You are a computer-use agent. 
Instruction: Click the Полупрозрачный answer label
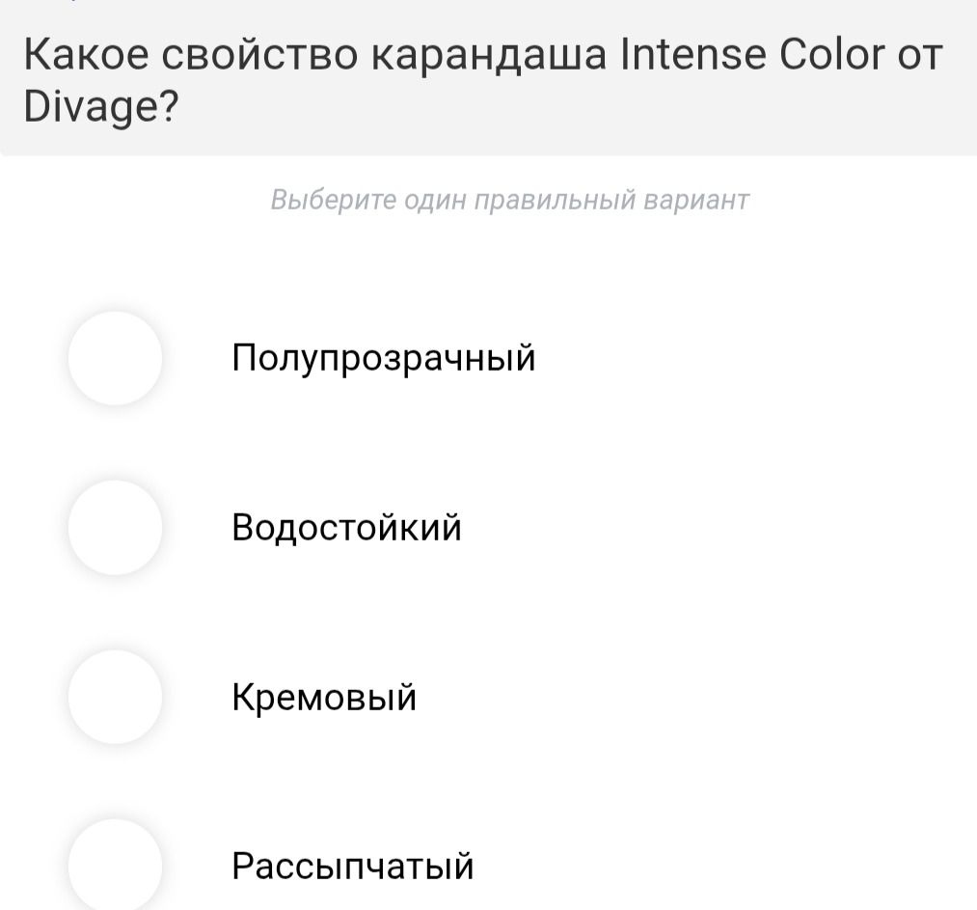pyautogui.click(x=383, y=358)
